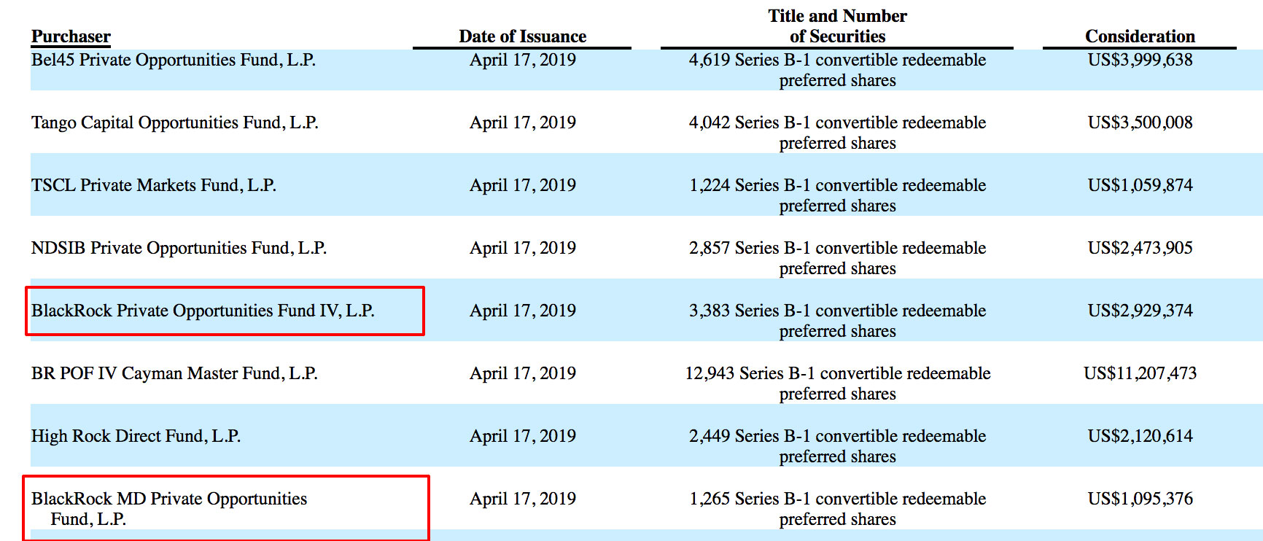Click the US$11,207,473 consideration amount
Image resolution: width=1263 pixels, height=541 pixels.
(1140, 373)
